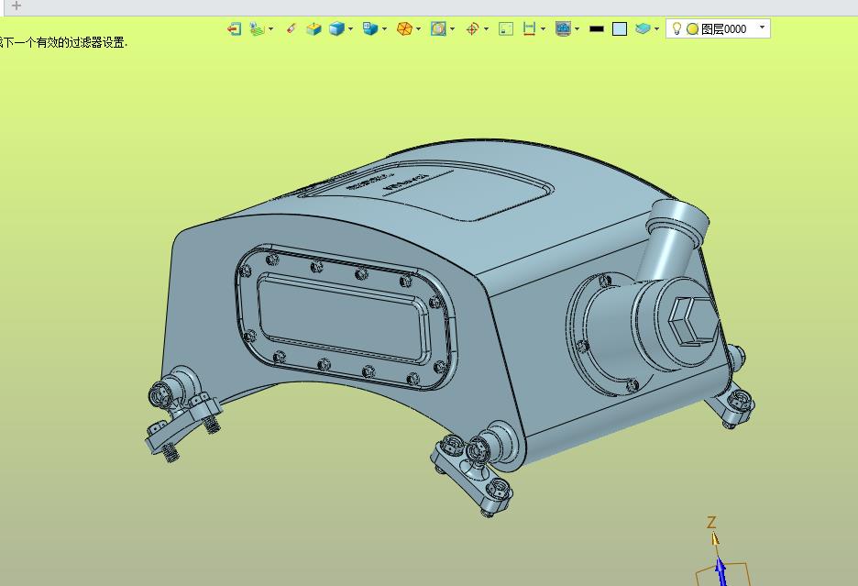The width and height of the screenshot is (858, 586).
Task: Click the view orientation cube icon
Action: [x=370, y=29]
